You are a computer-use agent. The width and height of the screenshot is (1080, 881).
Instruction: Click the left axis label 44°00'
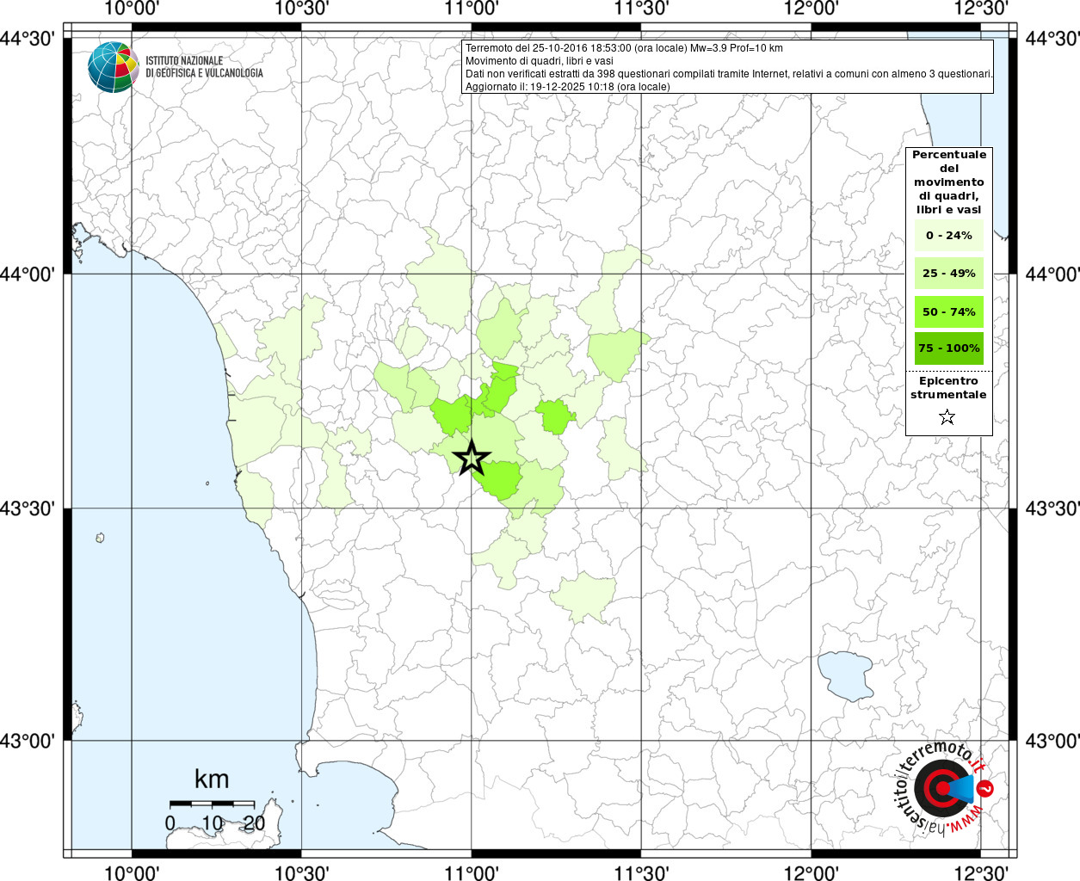point(28,274)
